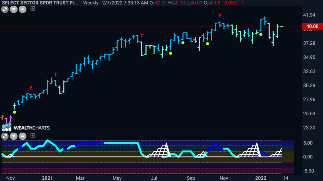Click the close value C:40.08
323x181 pixels.
tap(212, 3)
